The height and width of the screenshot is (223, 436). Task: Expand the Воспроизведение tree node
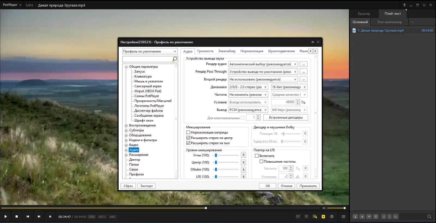point(126,126)
